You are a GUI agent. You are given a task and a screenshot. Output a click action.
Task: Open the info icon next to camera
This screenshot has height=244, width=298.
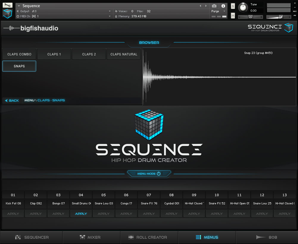223,6
